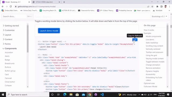Open Classwork for Actio... bookmark
Image resolution: width=172 pixels, height=97 pixels.
(x=87, y=11)
